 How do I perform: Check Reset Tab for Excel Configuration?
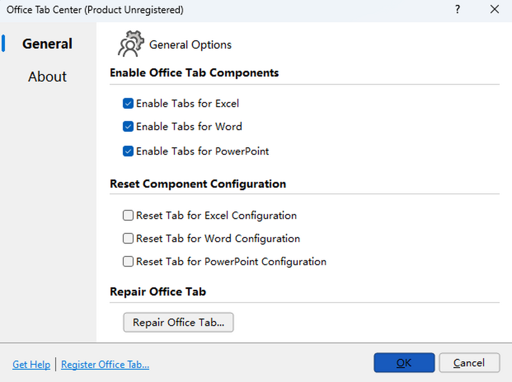[128, 215]
